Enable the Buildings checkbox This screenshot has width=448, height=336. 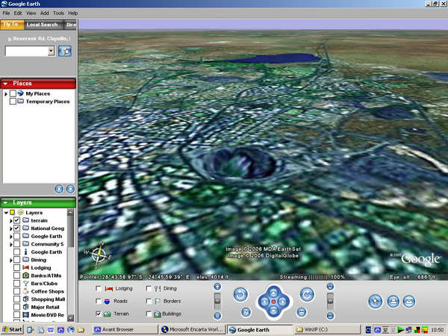click(149, 314)
